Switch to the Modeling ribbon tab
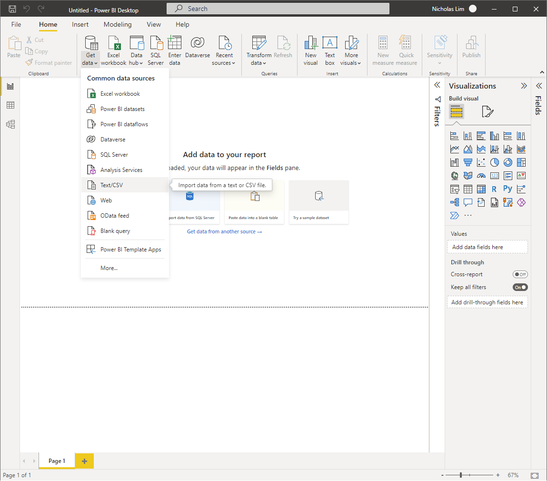Screen dimensions: 547x481 pos(117,24)
